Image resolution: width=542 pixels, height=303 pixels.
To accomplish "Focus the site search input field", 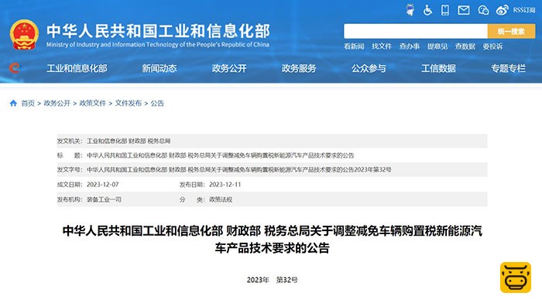I will click(x=416, y=32).
